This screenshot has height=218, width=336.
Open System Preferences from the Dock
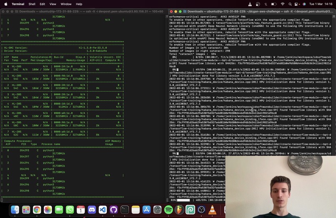pos(157,210)
